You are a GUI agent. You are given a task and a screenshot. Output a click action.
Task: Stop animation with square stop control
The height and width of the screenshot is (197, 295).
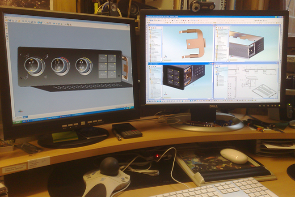pyautogui.click(x=57, y=24)
